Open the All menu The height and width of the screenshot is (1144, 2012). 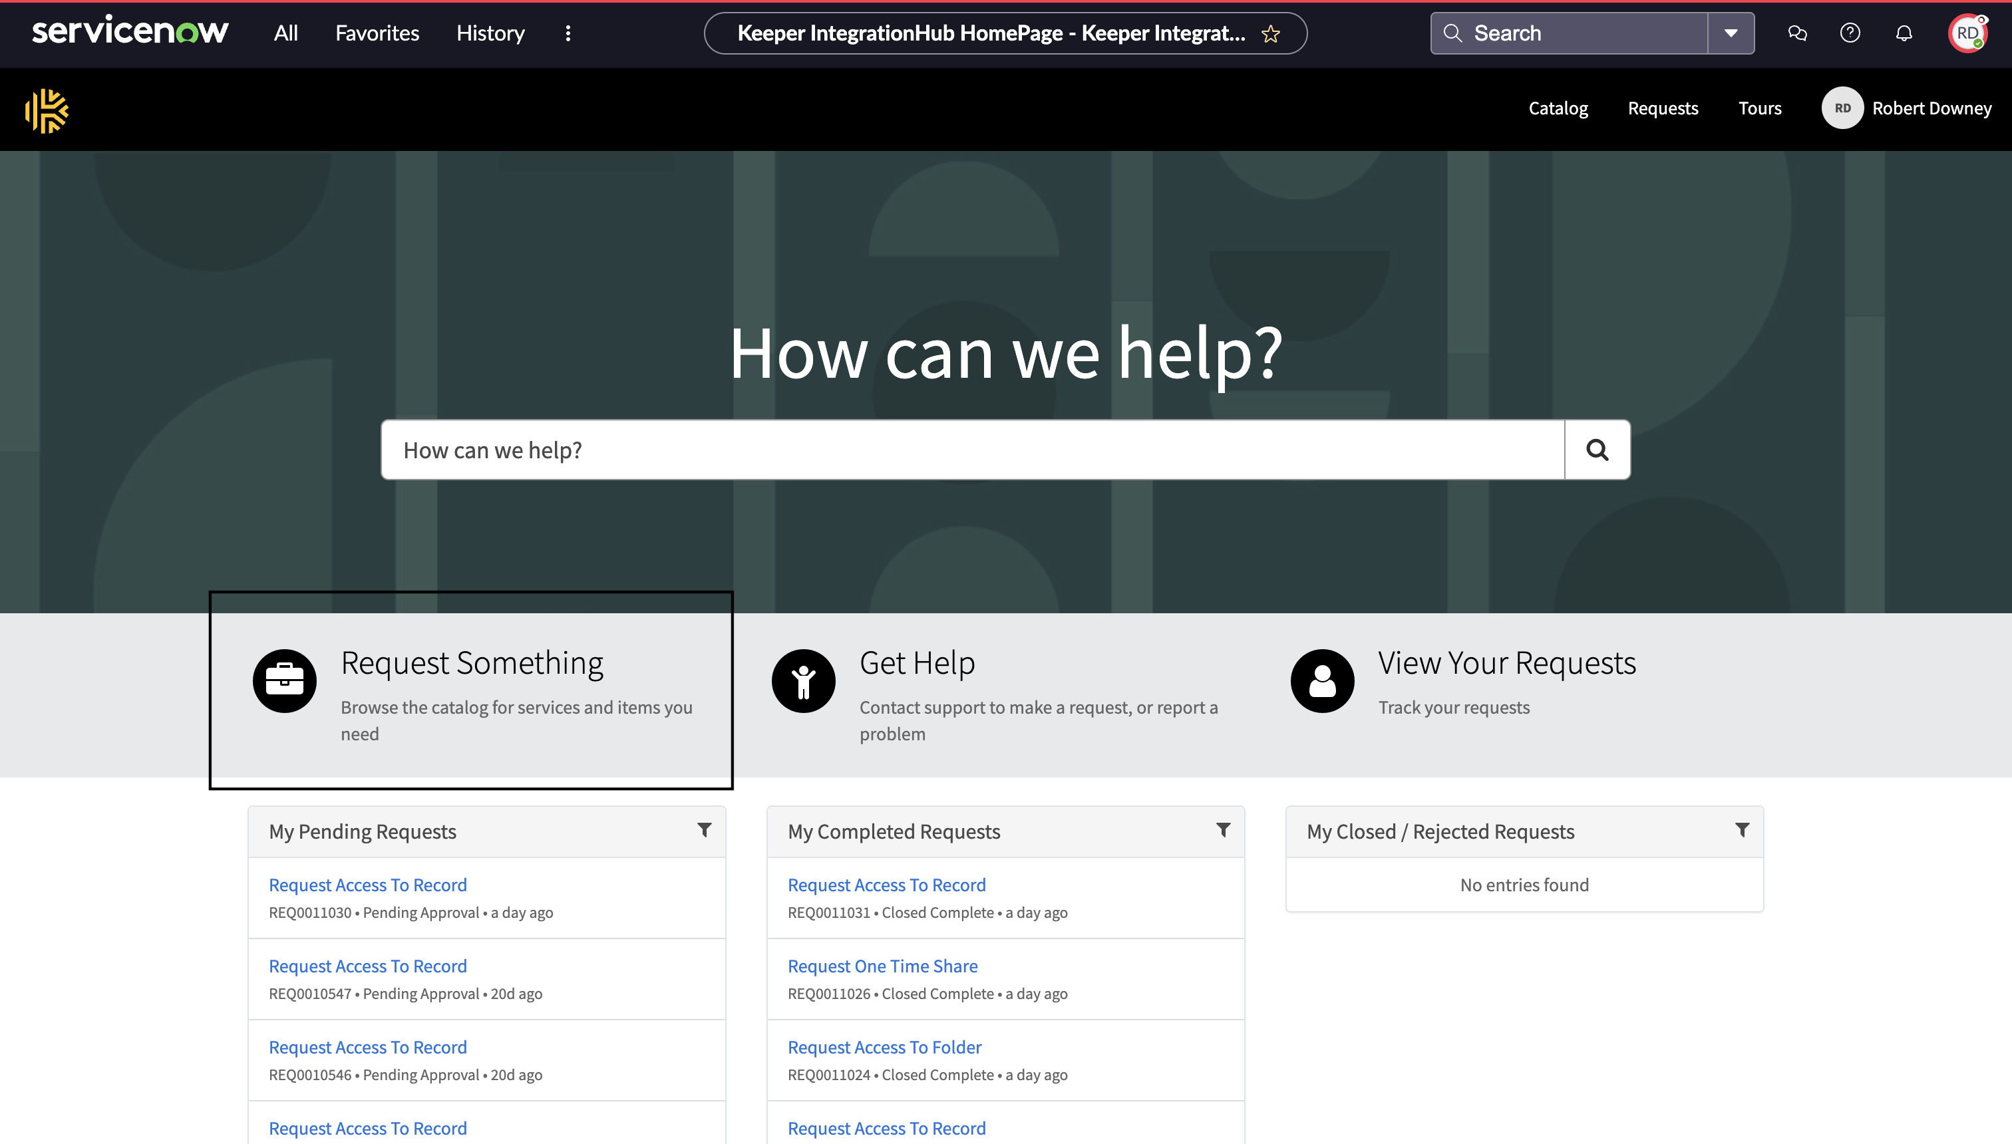(285, 33)
